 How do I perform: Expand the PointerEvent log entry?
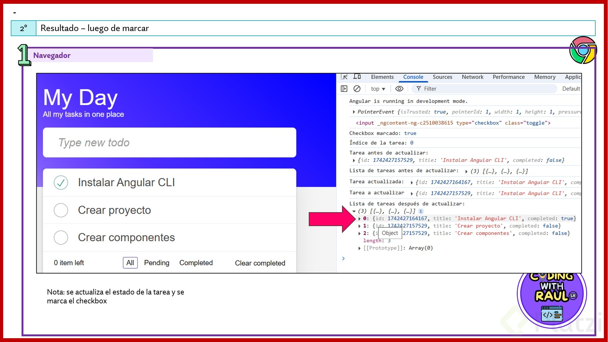[354, 112]
